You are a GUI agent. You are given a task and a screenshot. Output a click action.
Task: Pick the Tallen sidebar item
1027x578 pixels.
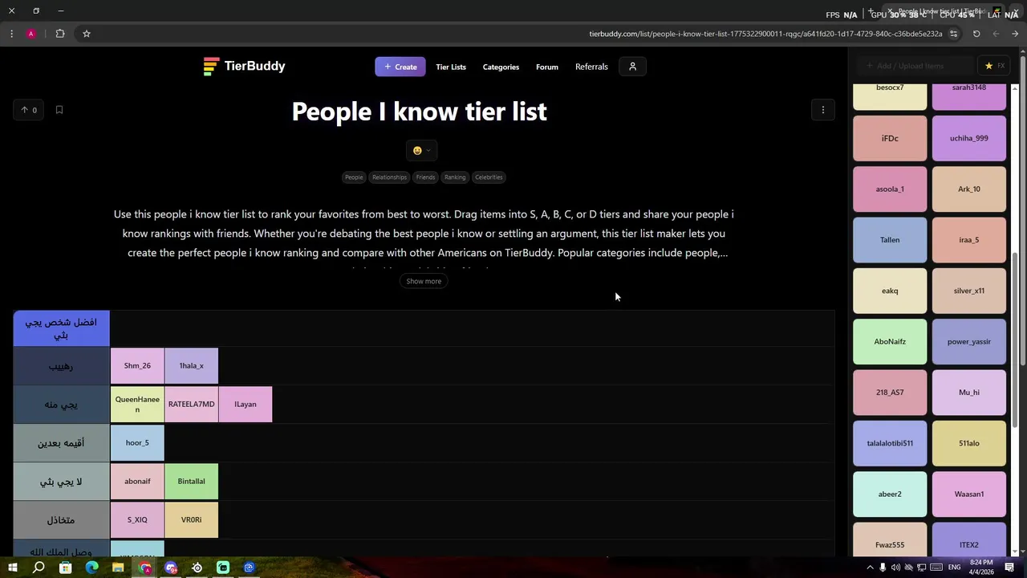coord(890,240)
